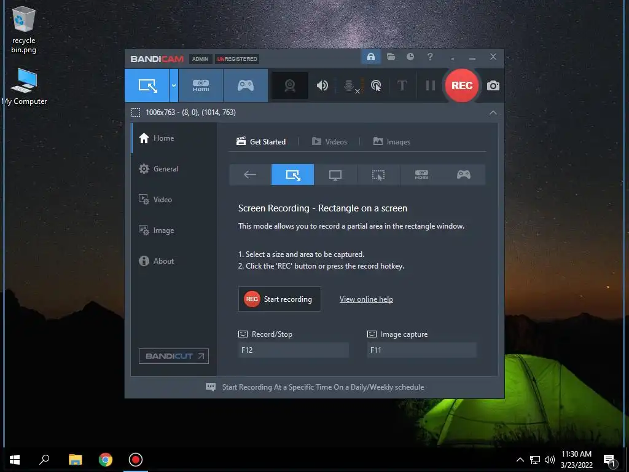Take a screenshot with the camera icon

493,85
